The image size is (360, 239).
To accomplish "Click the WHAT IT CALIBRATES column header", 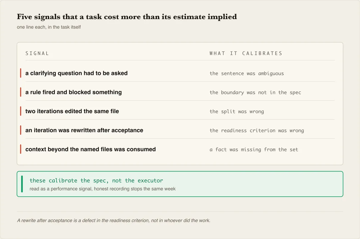I will pyautogui.click(x=246, y=53).
